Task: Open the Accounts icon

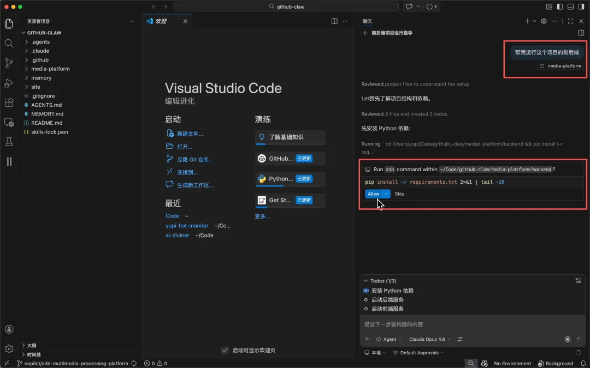Action: pyautogui.click(x=9, y=329)
